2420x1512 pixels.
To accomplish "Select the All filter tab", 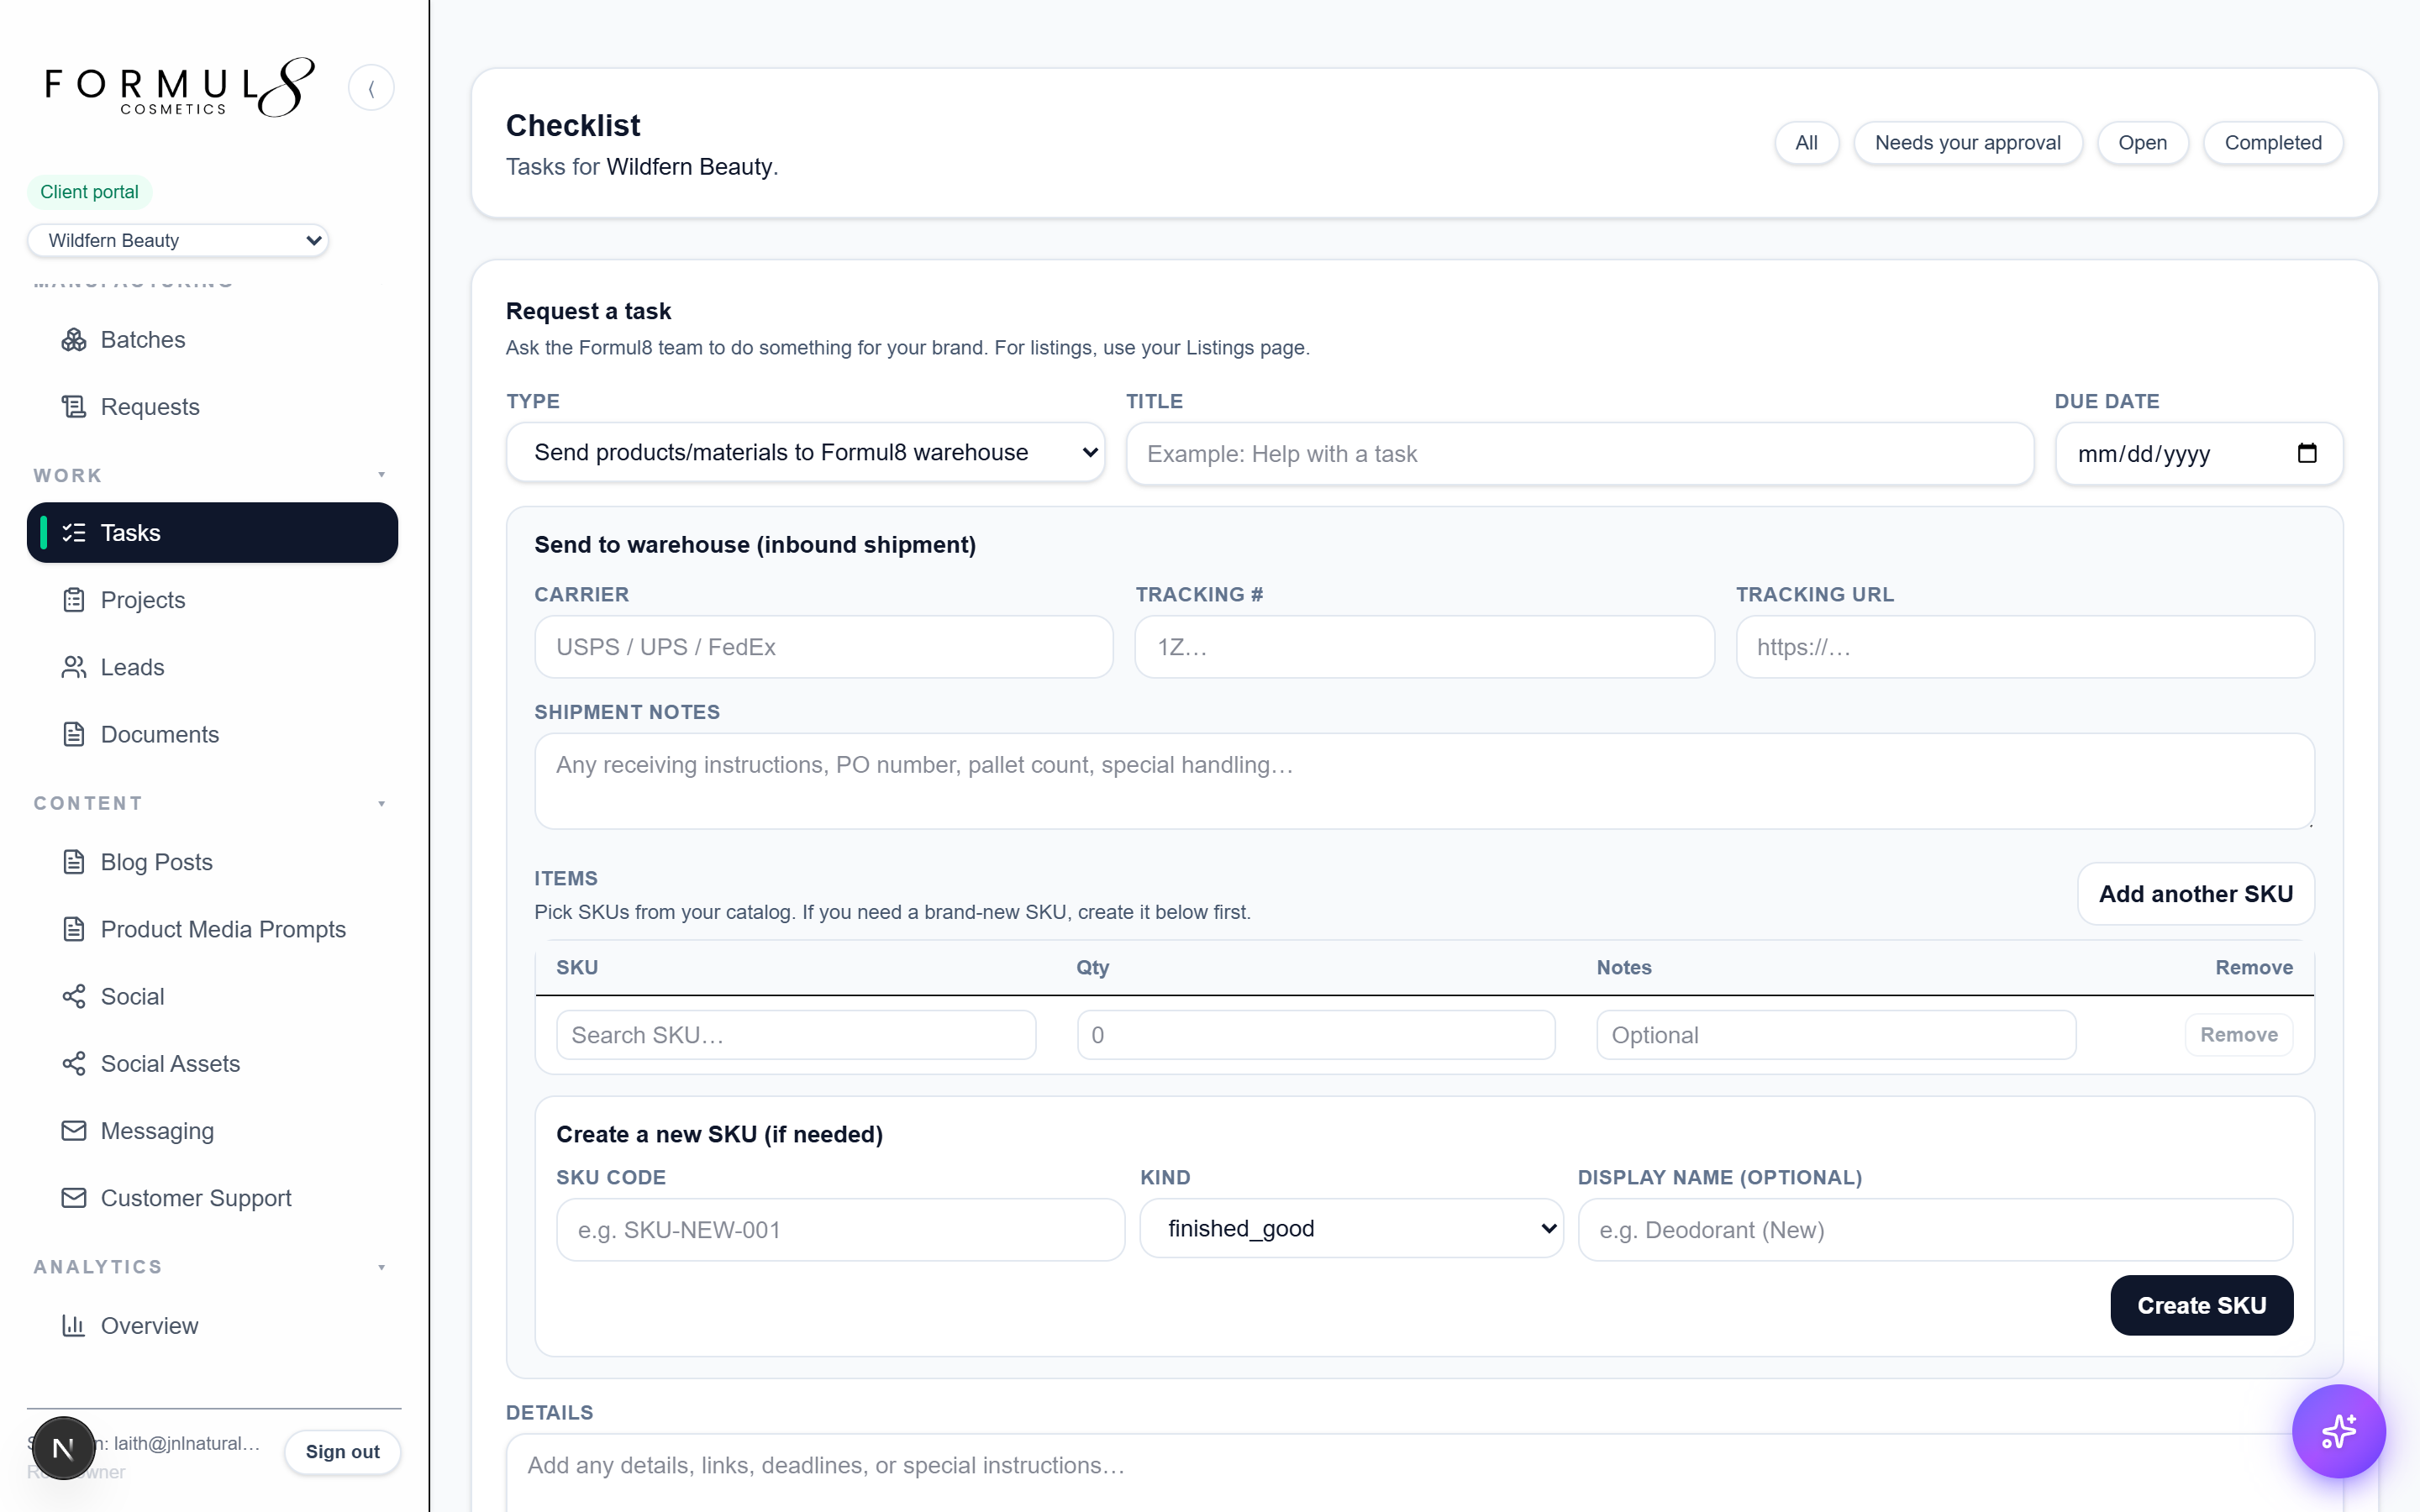I will pos(1806,143).
